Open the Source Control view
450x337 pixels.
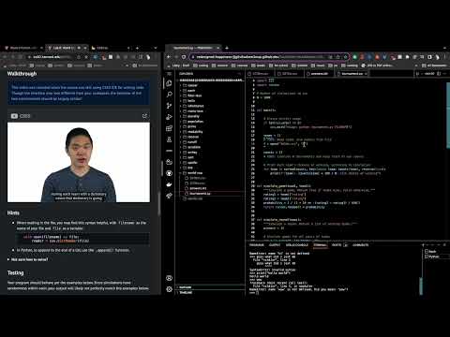[169, 106]
